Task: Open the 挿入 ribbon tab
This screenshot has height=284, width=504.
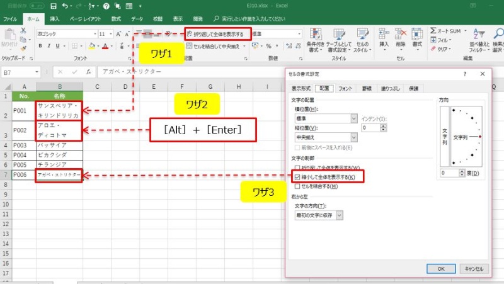Action: (x=55, y=19)
